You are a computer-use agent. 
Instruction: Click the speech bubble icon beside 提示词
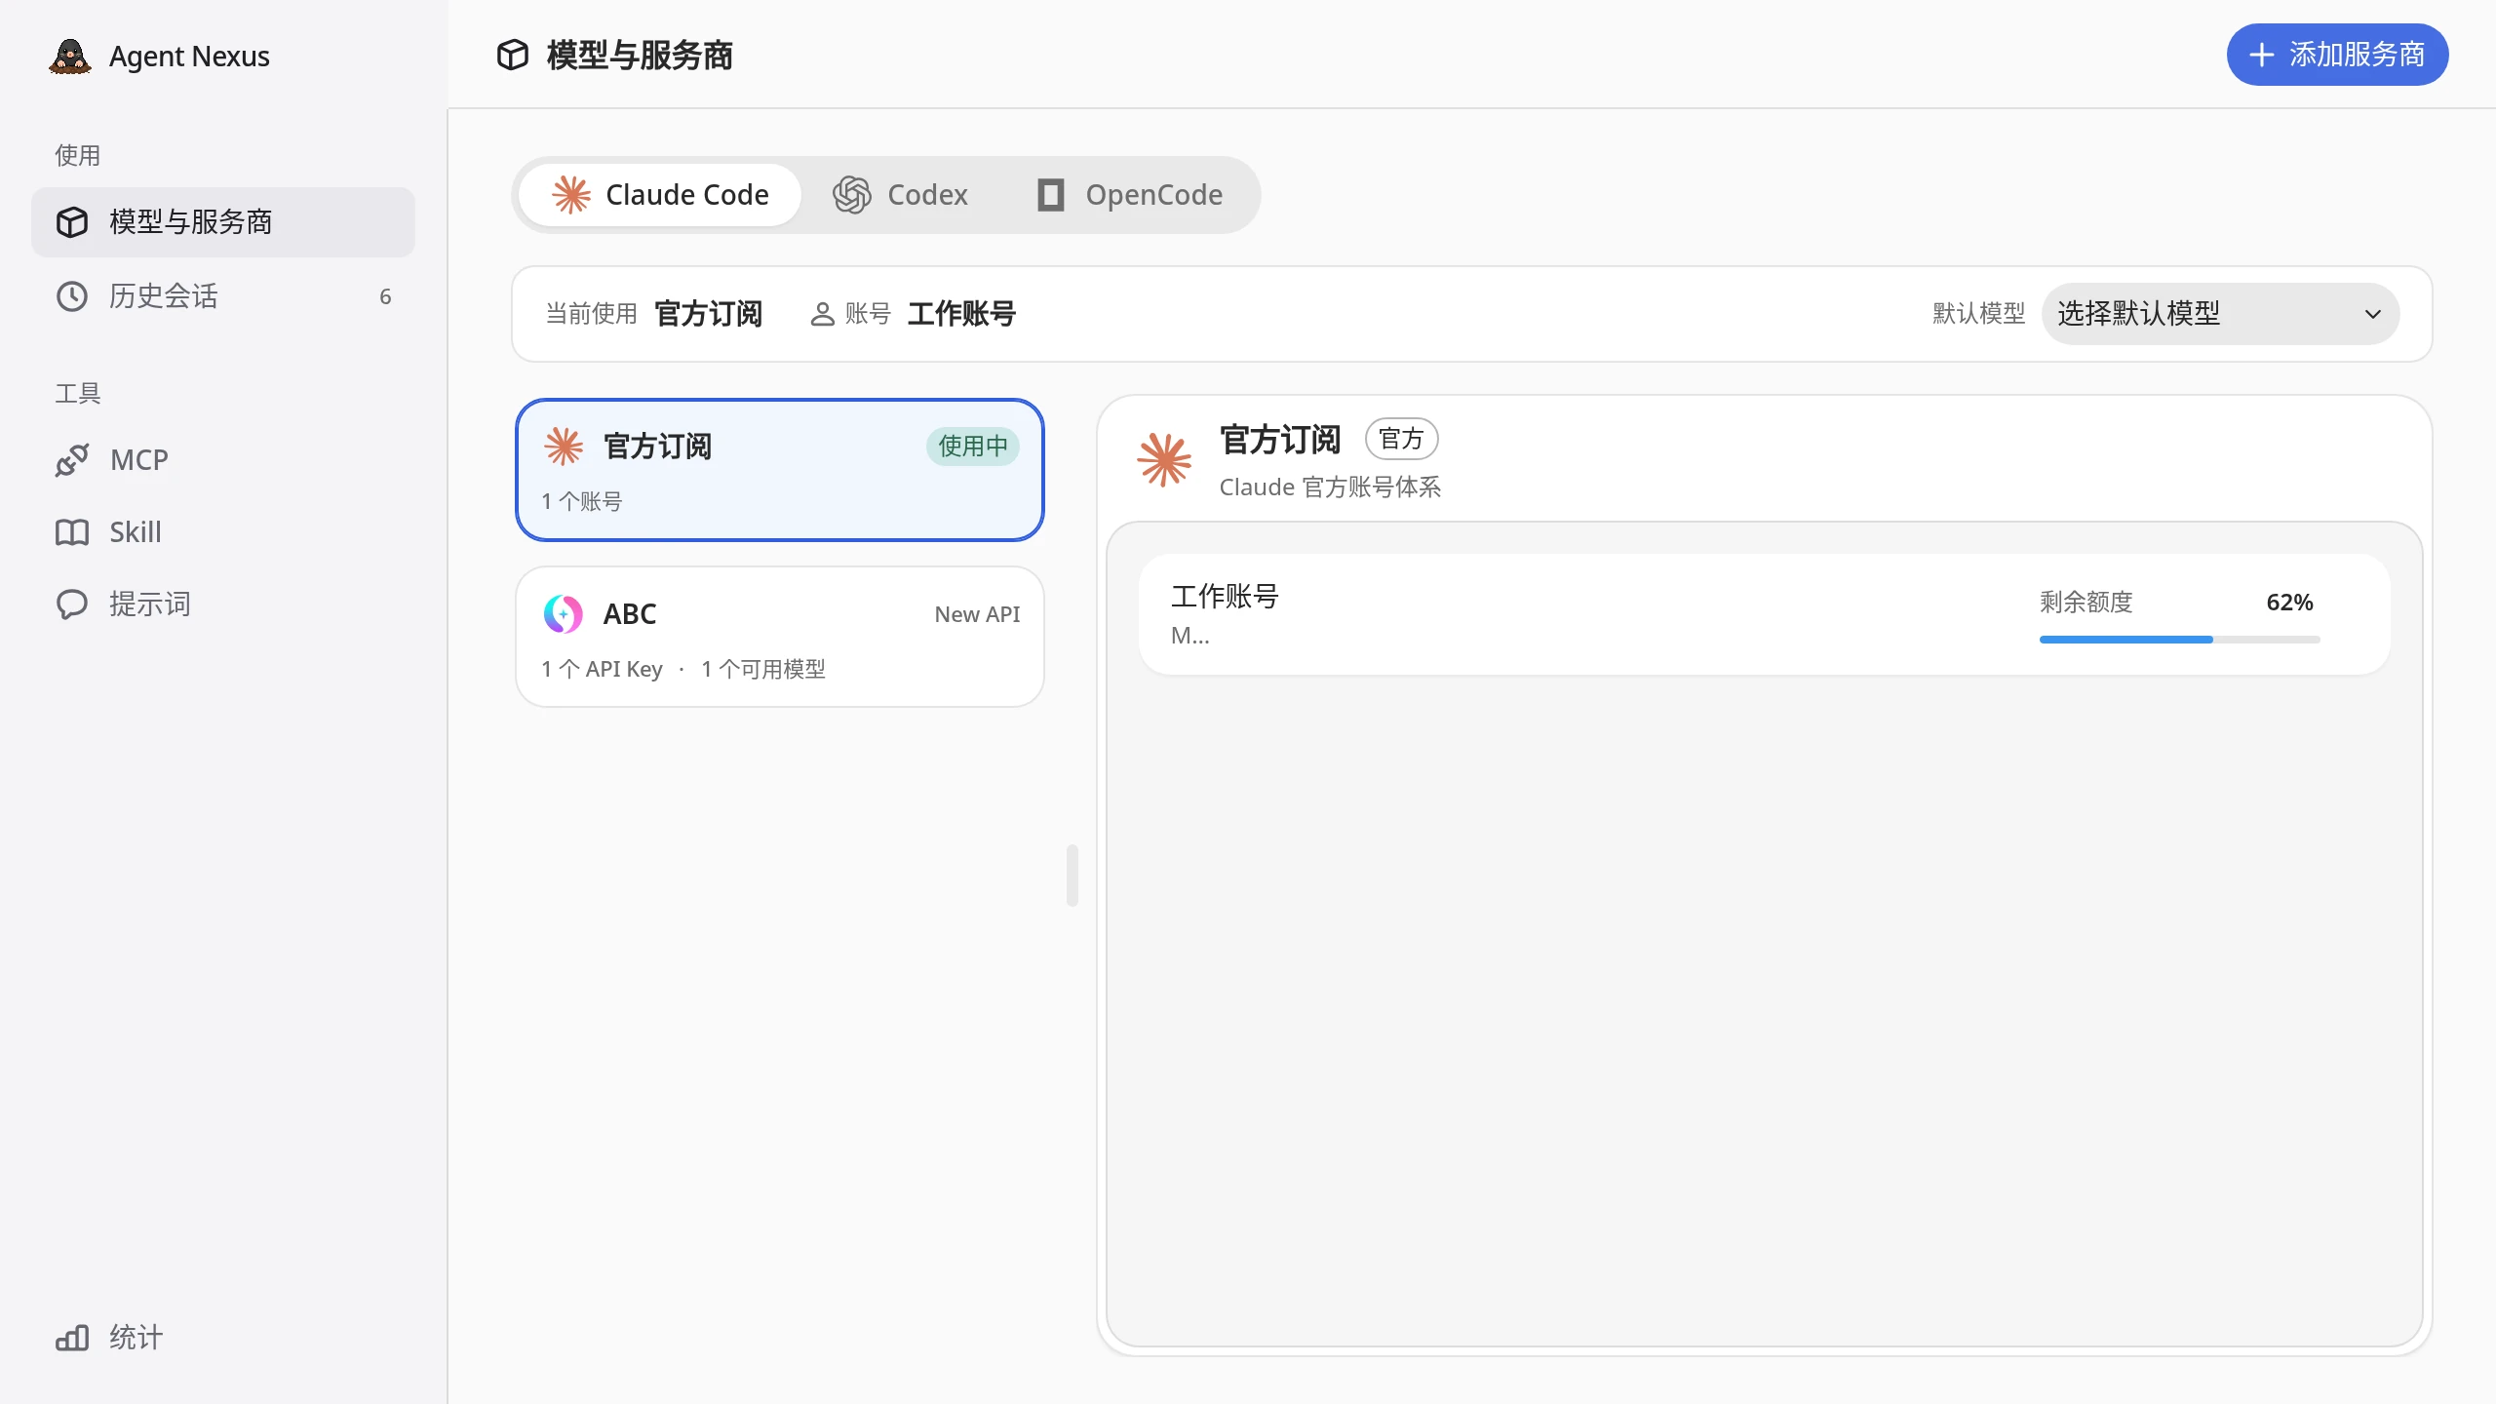click(x=72, y=604)
